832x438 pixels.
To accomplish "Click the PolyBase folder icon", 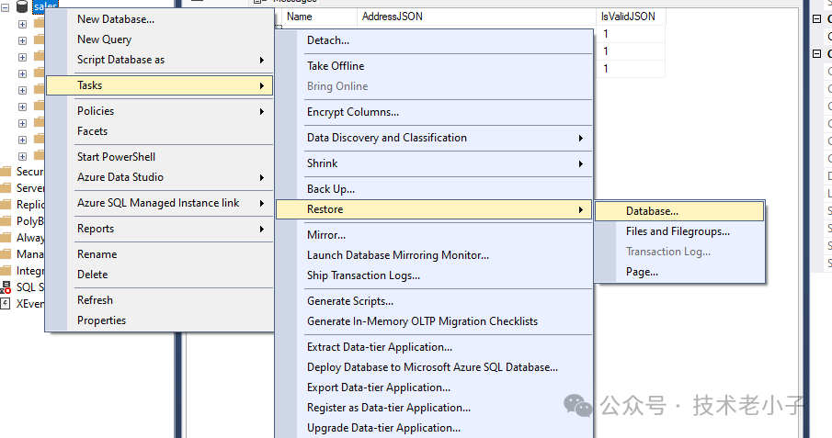I will [6, 220].
